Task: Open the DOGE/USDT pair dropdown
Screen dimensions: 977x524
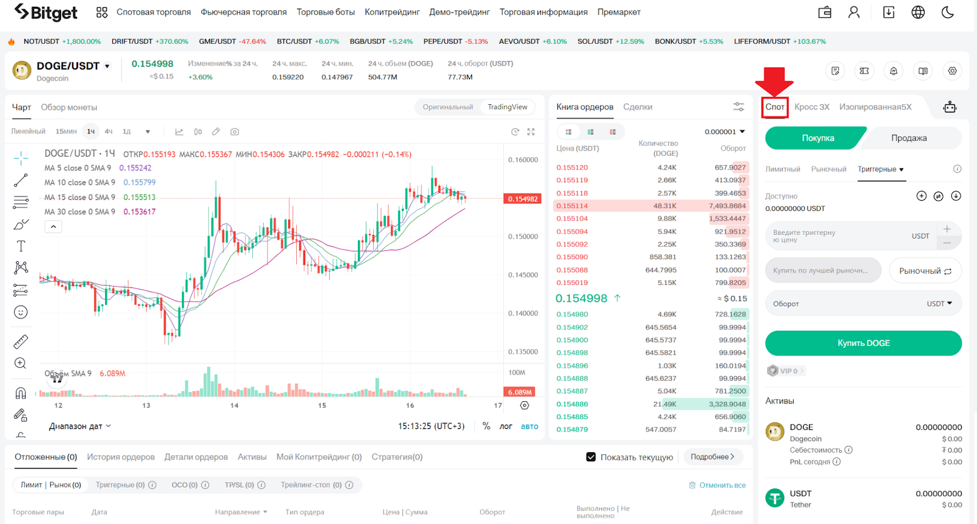Action: tap(107, 66)
